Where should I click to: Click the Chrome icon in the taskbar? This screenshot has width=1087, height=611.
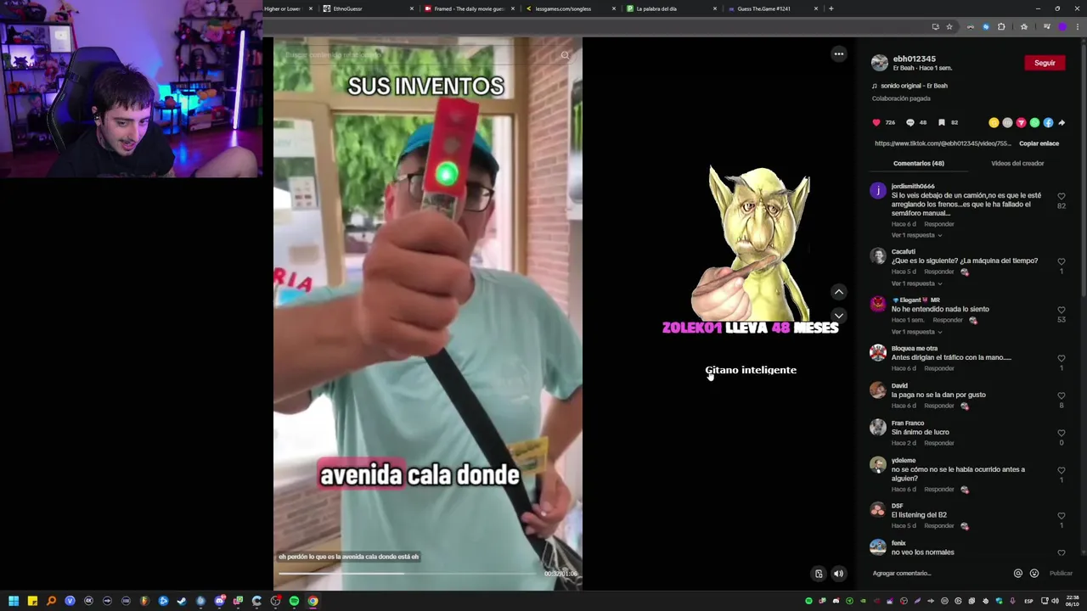point(313,601)
